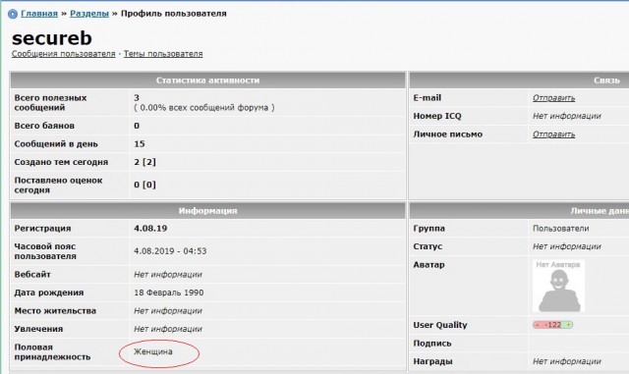Viewport: 629px width, 374px height.
Task: Click the Номер ICQ label
Action: coord(437,116)
